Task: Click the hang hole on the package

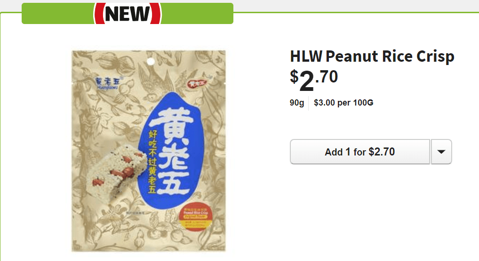Action: click(x=151, y=62)
